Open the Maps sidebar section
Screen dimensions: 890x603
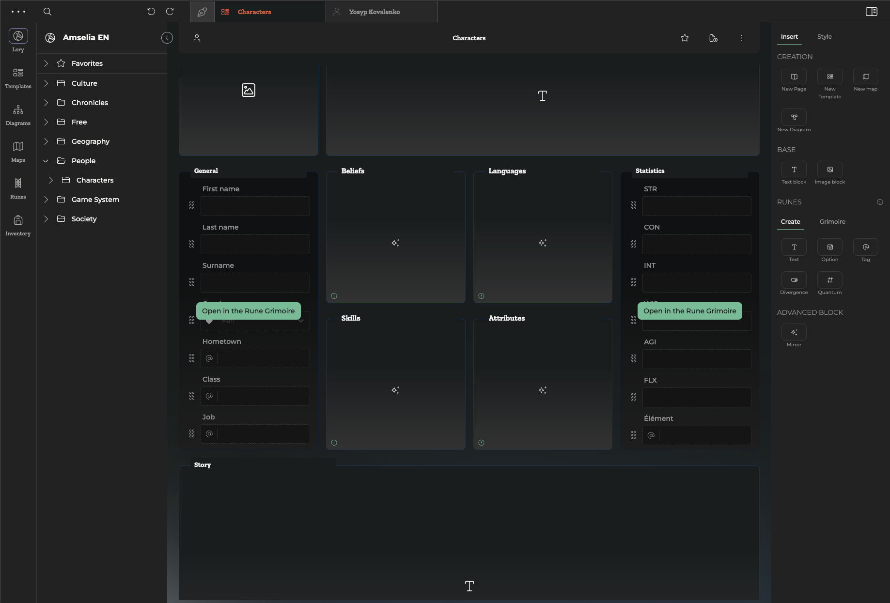[18, 152]
